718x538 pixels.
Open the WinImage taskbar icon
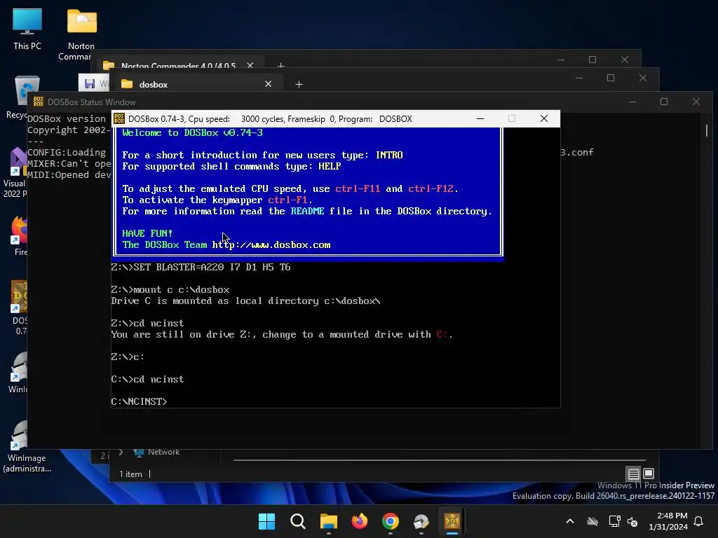[x=421, y=521]
